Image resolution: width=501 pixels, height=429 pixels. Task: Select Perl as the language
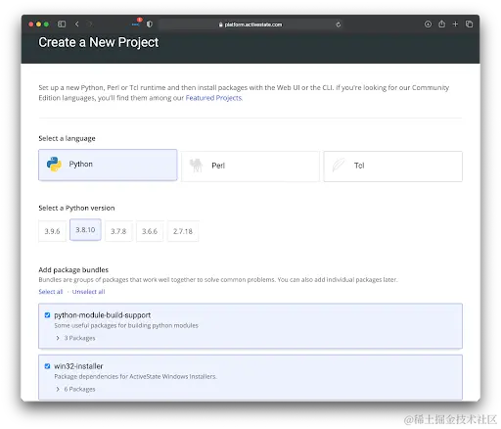pos(250,167)
